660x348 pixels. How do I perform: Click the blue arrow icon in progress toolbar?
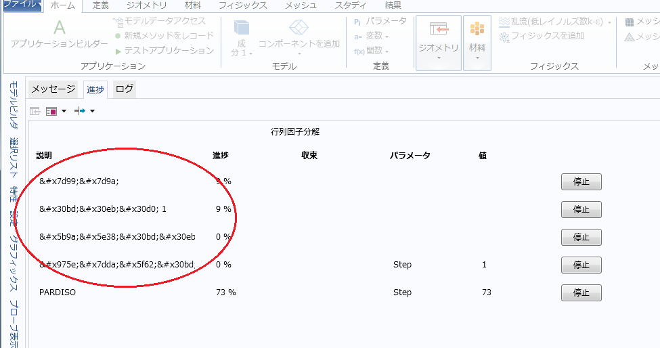point(79,111)
